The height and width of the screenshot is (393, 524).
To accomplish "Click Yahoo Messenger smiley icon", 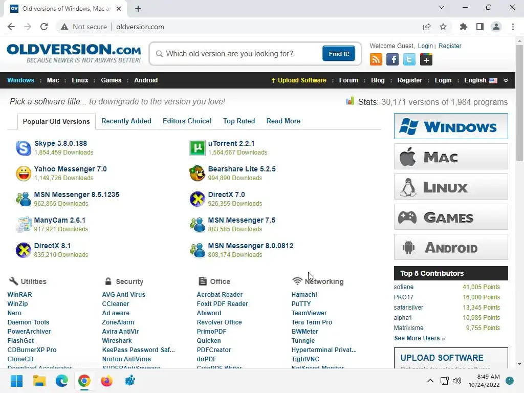I will 24,173.
